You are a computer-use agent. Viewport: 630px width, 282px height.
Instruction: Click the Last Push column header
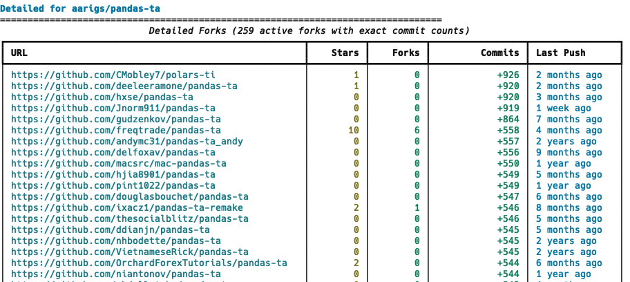(x=560, y=53)
